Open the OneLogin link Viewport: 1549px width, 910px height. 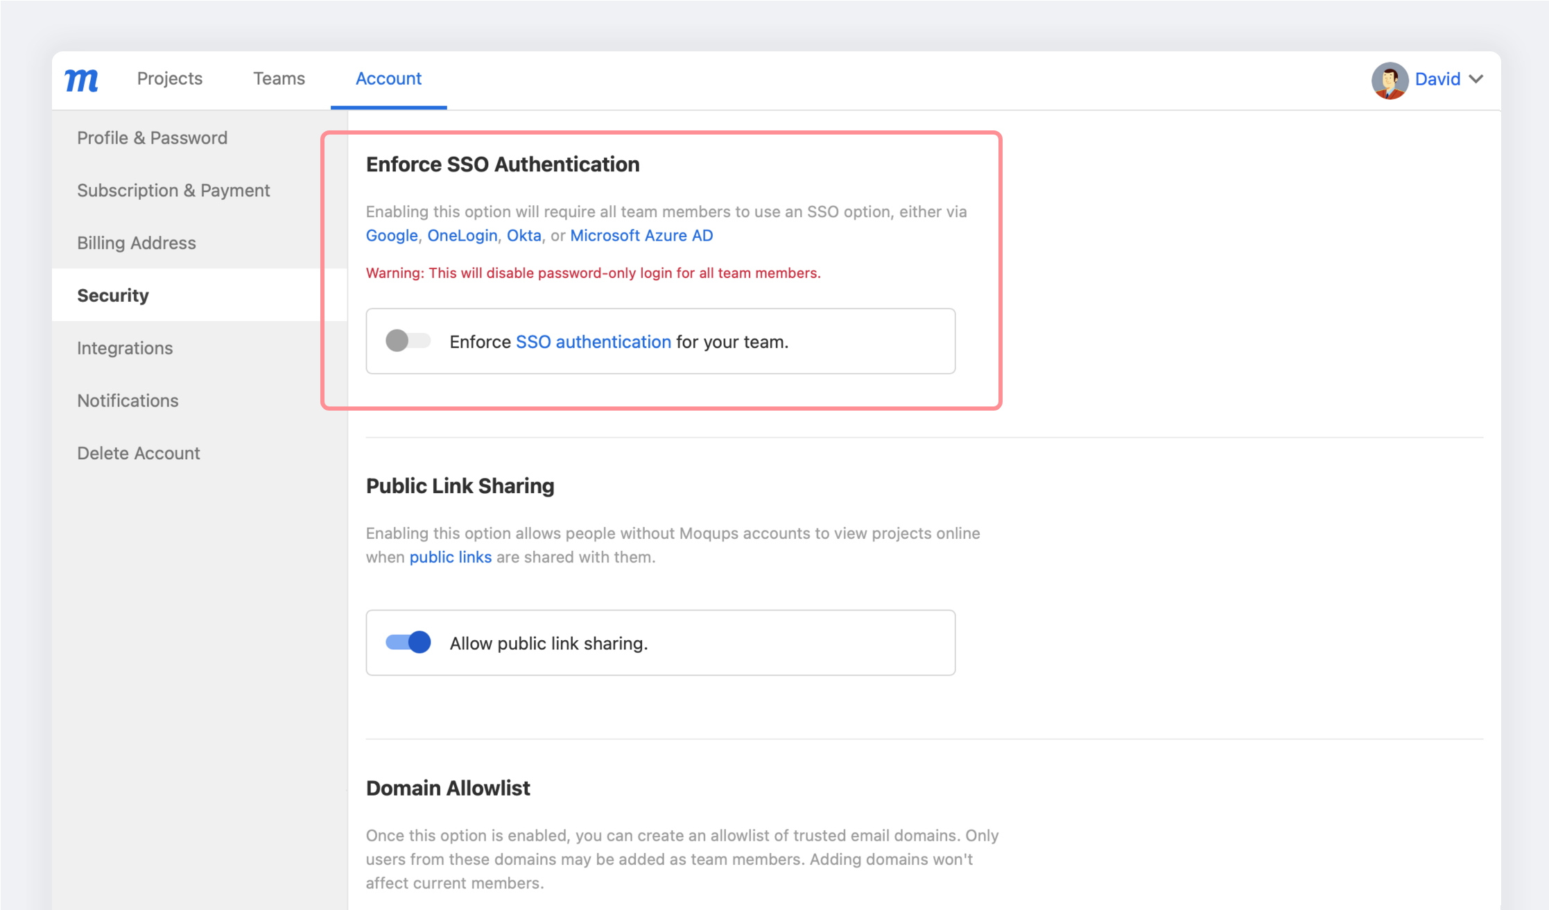pos(462,236)
